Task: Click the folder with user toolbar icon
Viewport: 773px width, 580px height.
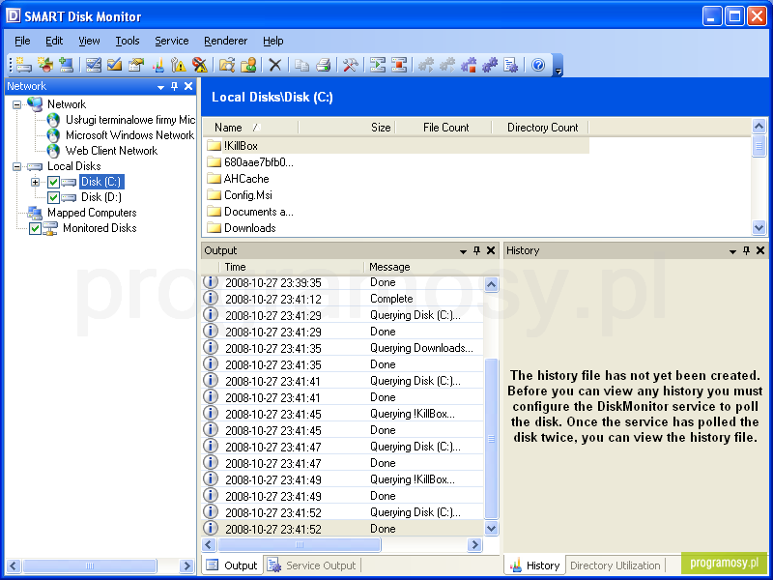Action: (x=248, y=65)
